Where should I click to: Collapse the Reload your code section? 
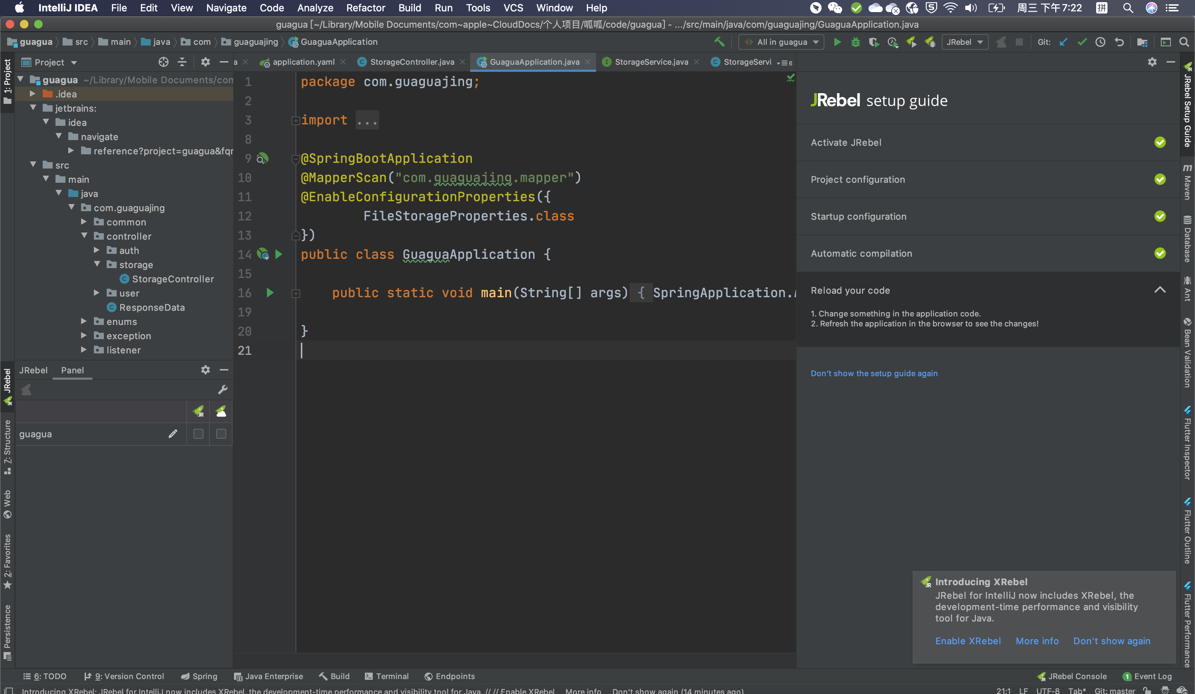[x=1159, y=290]
